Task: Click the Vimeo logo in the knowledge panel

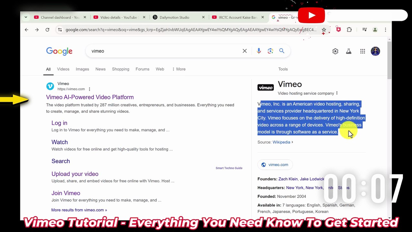Action: 266,87
